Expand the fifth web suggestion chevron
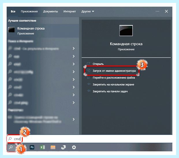The width and height of the screenshot is (179, 158). pyautogui.click(x=74, y=79)
